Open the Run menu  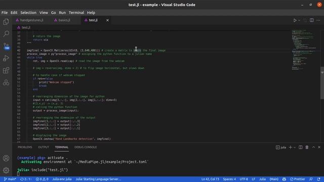pos(62,13)
